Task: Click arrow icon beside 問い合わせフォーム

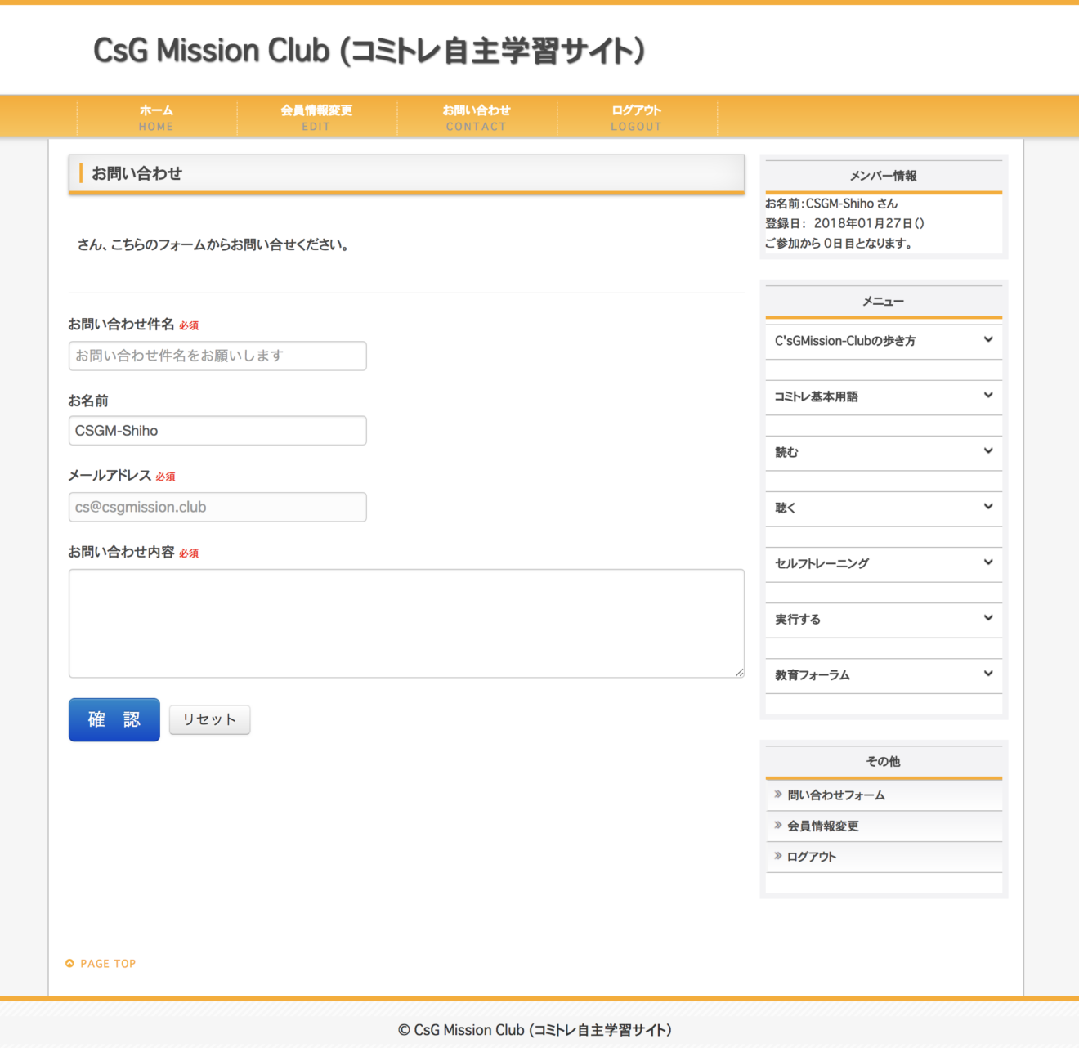Action: [778, 795]
